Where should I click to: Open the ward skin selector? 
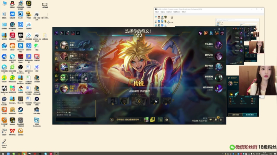click(x=160, y=120)
